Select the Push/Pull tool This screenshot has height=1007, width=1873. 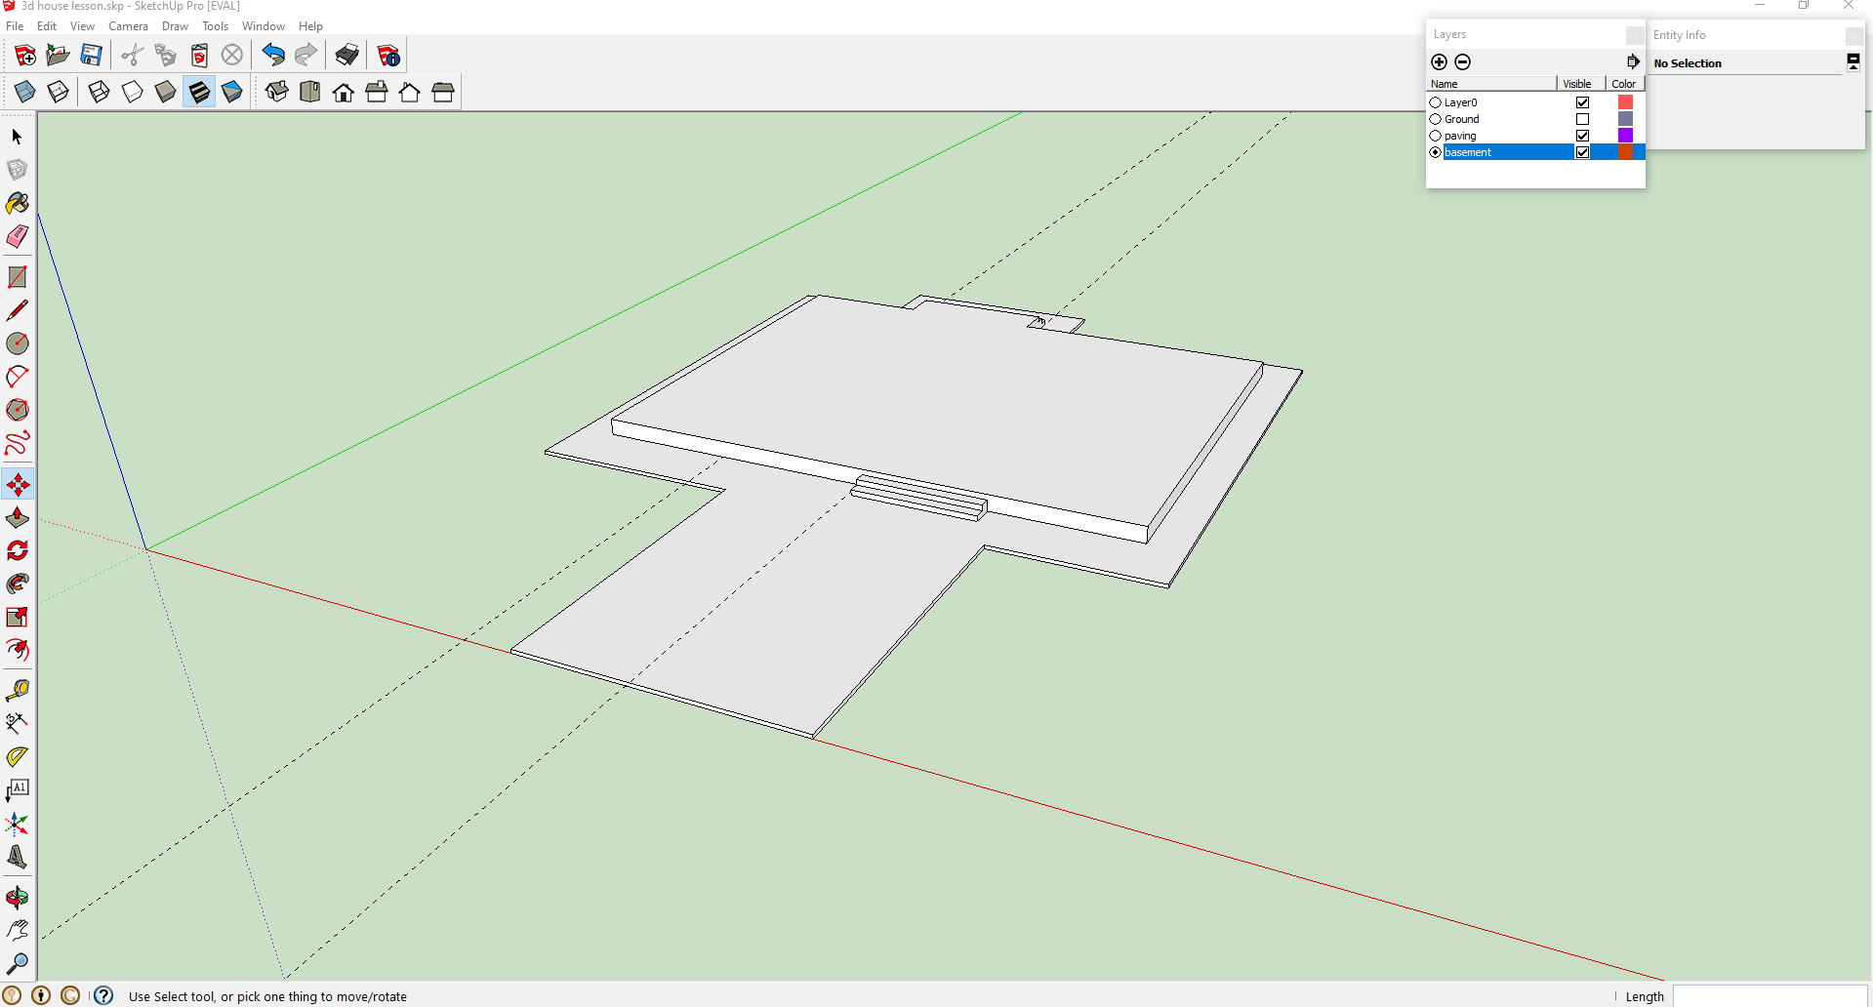[17, 517]
